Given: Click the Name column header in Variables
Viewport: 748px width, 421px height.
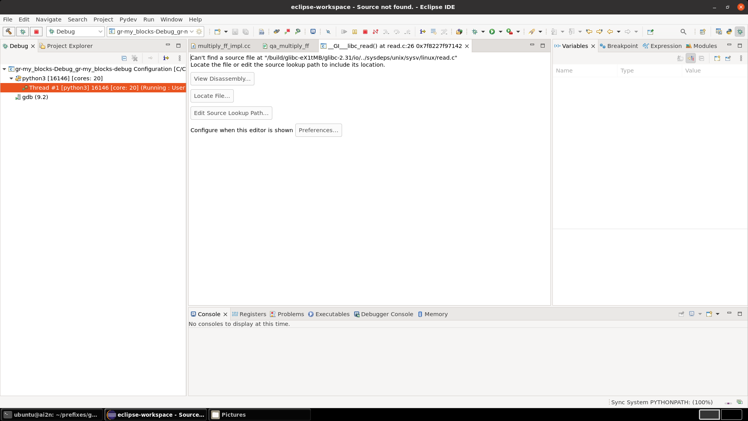Looking at the screenshot, I should pyautogui.click(x=585, y=71).
